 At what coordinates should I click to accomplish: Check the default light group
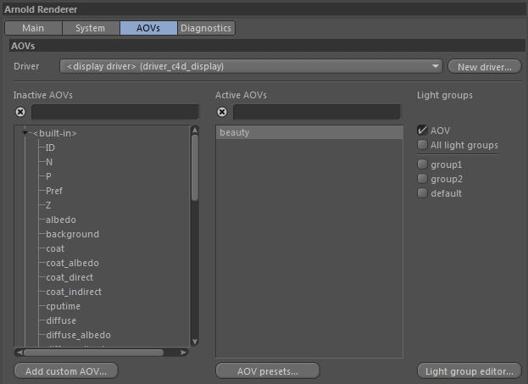[x=422, y=193]
